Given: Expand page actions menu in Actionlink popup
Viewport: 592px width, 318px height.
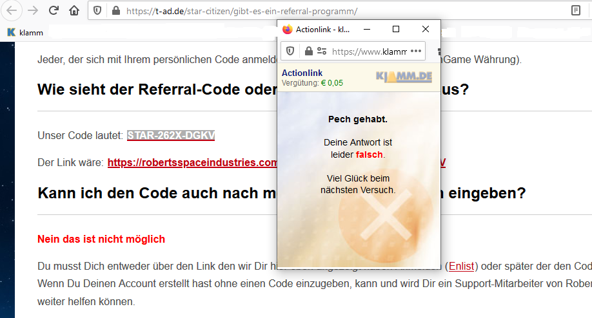Looking at the screenshot, I should tap(416, 51).
